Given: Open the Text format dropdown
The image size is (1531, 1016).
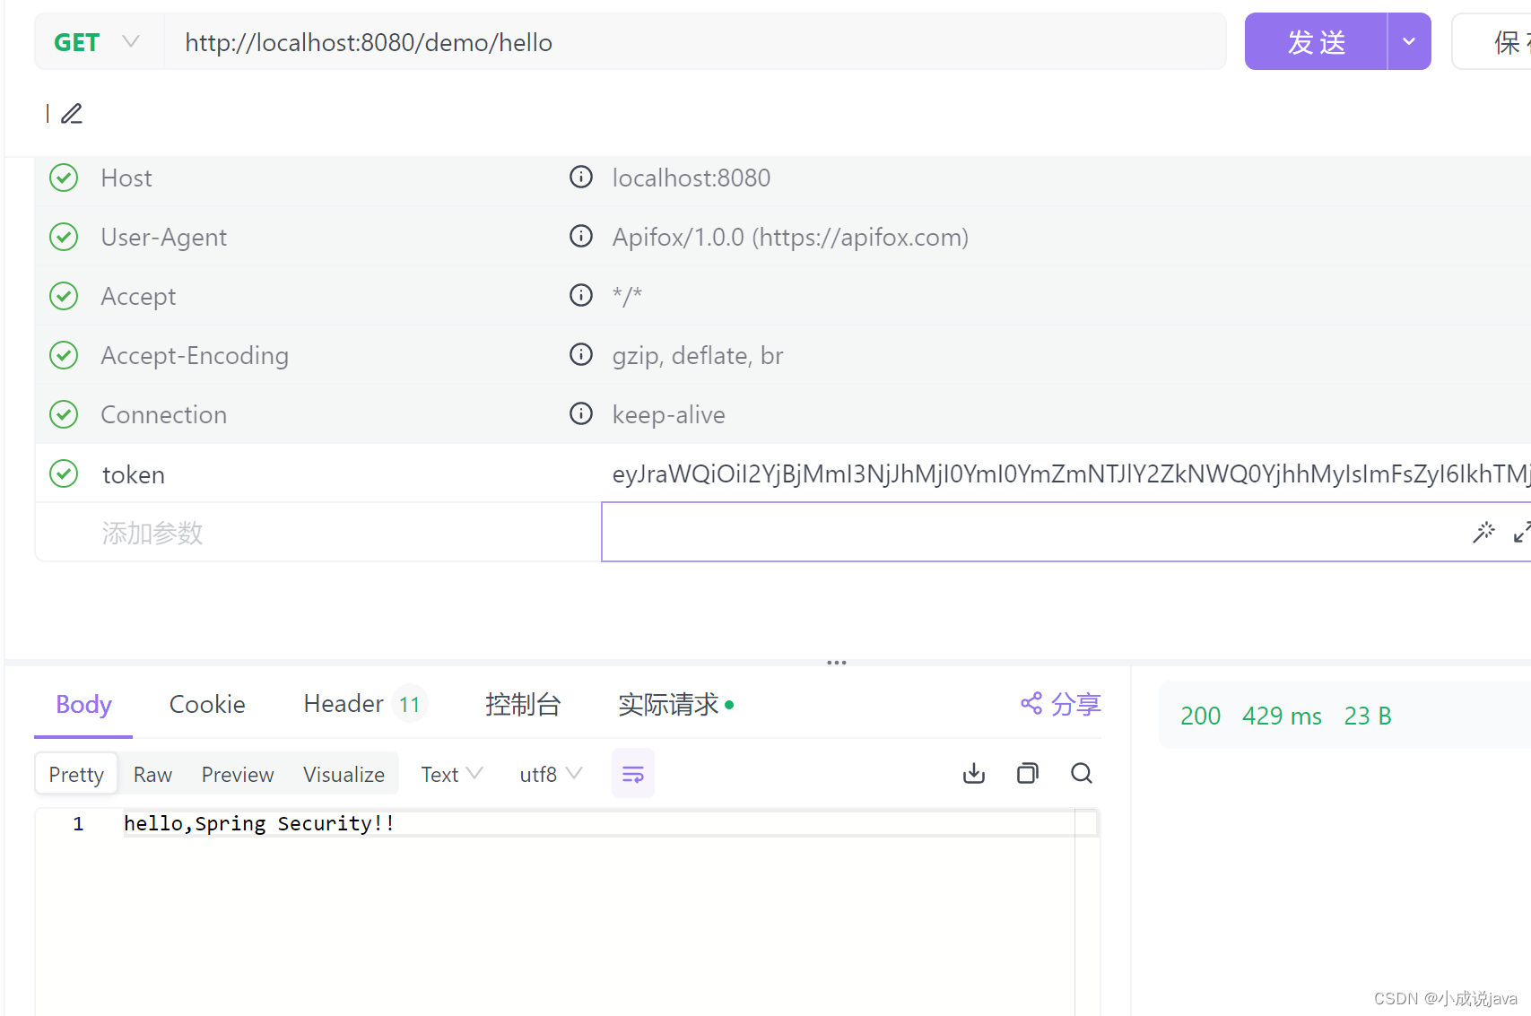Looking at the screenshot, I should coord(452,774).
